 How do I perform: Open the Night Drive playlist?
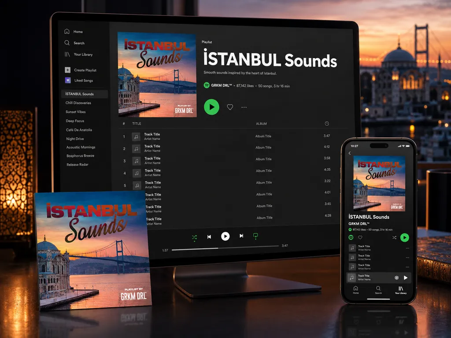click(x=75, y=139)
